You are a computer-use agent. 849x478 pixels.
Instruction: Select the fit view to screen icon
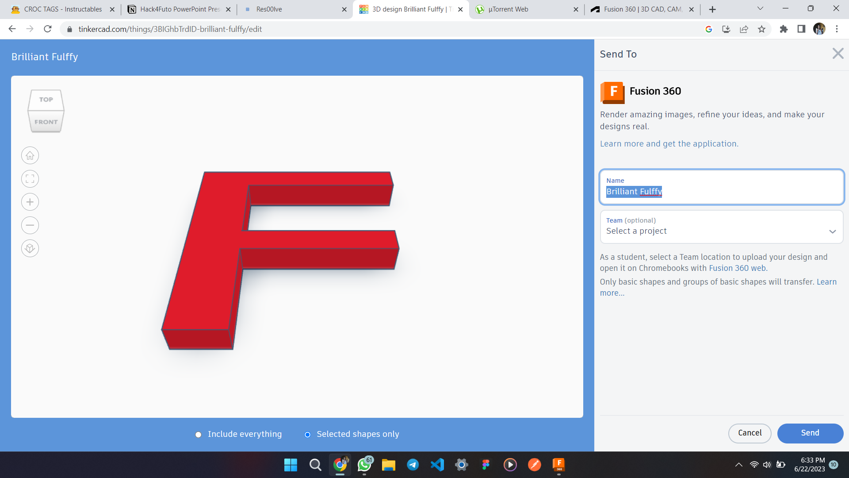30,179
